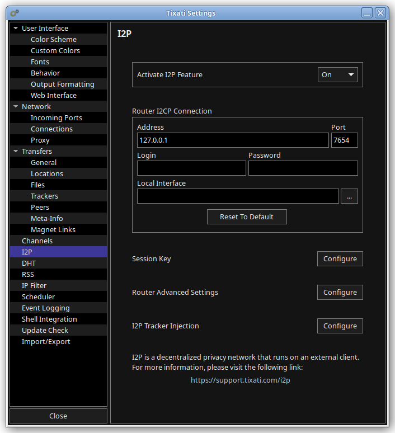Go to Peers settings
The width and height of the screenshot is (395, 433).
[x=58, y=207]
